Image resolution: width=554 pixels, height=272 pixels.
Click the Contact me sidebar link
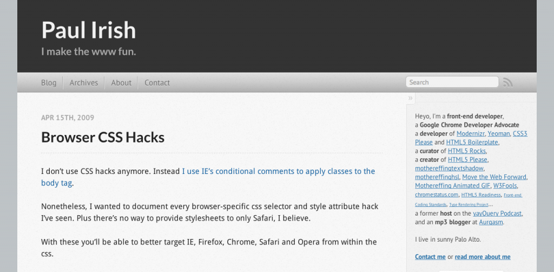tap(430, 257)
